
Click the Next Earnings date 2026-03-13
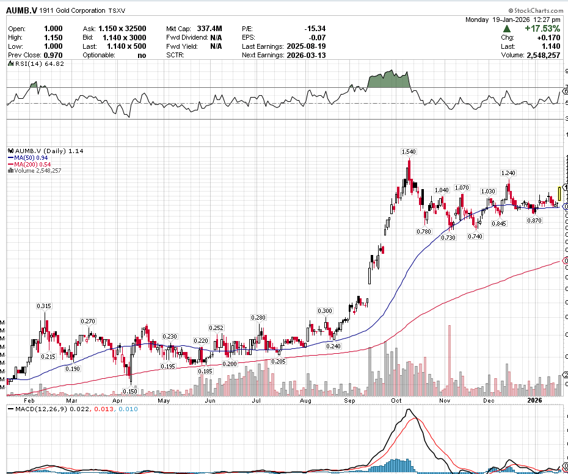[x=305, y=55]
